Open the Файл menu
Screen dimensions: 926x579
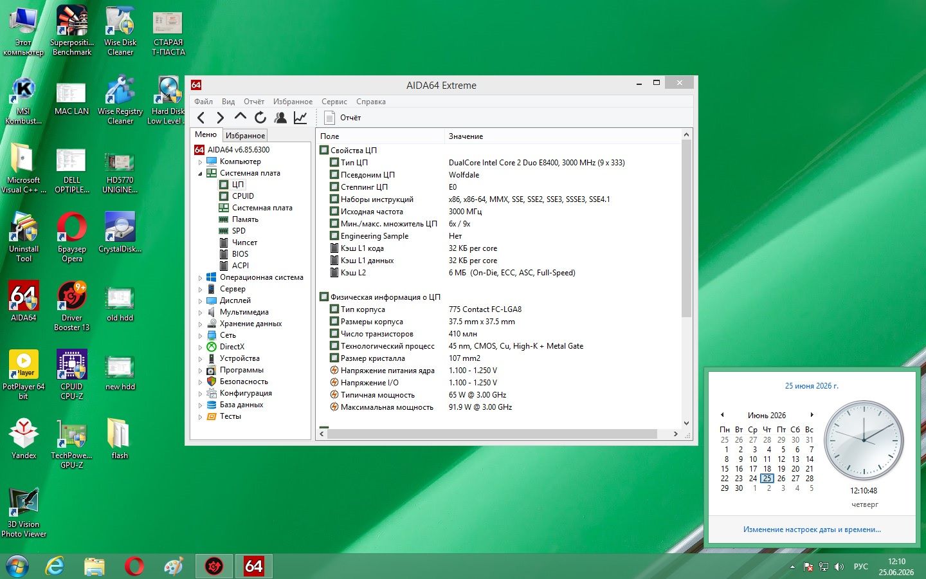[x=203, y=102]
